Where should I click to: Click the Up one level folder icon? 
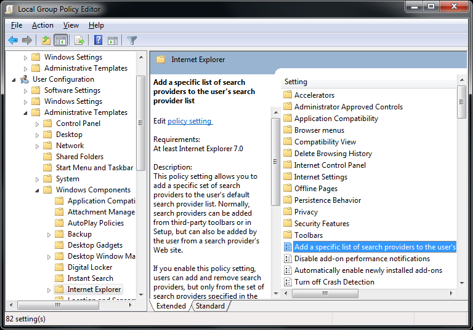click(46, 40)
